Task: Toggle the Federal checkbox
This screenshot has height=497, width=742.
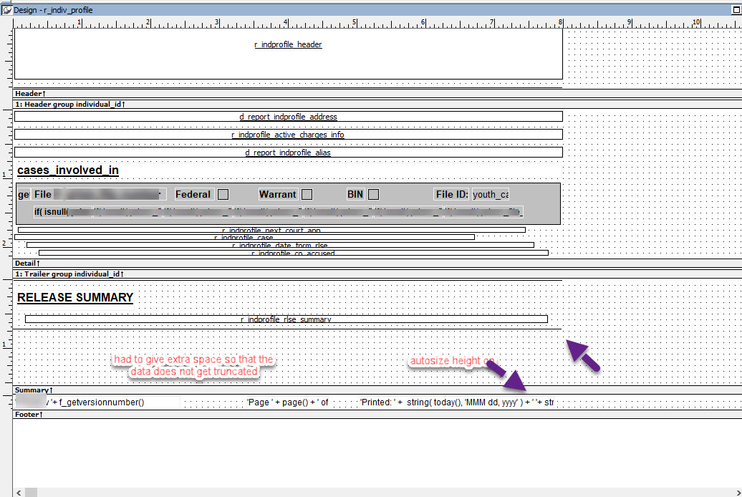Action: 223,194
